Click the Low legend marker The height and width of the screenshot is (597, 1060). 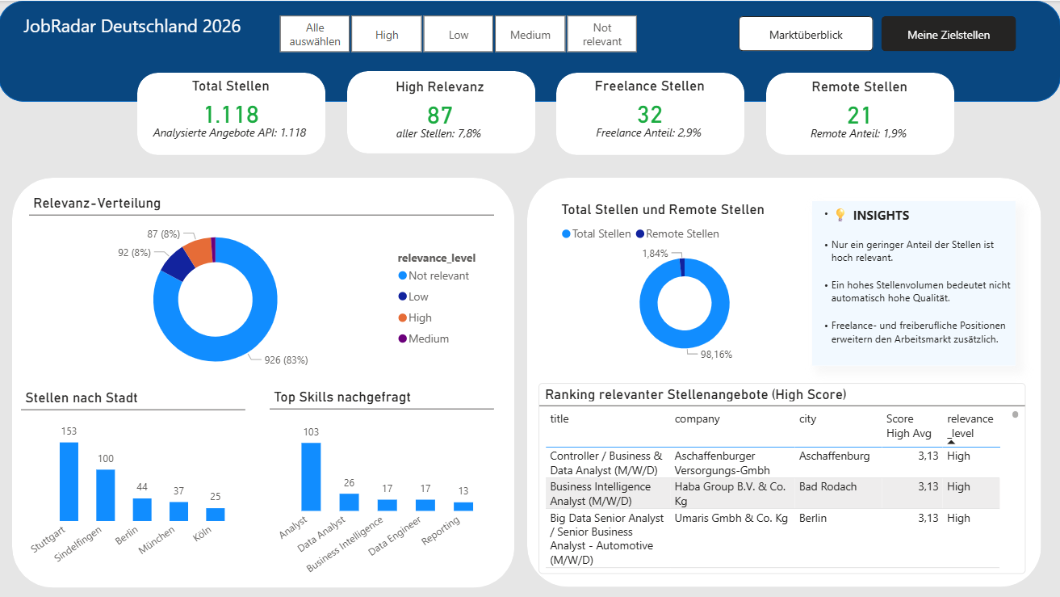(403, 297)
